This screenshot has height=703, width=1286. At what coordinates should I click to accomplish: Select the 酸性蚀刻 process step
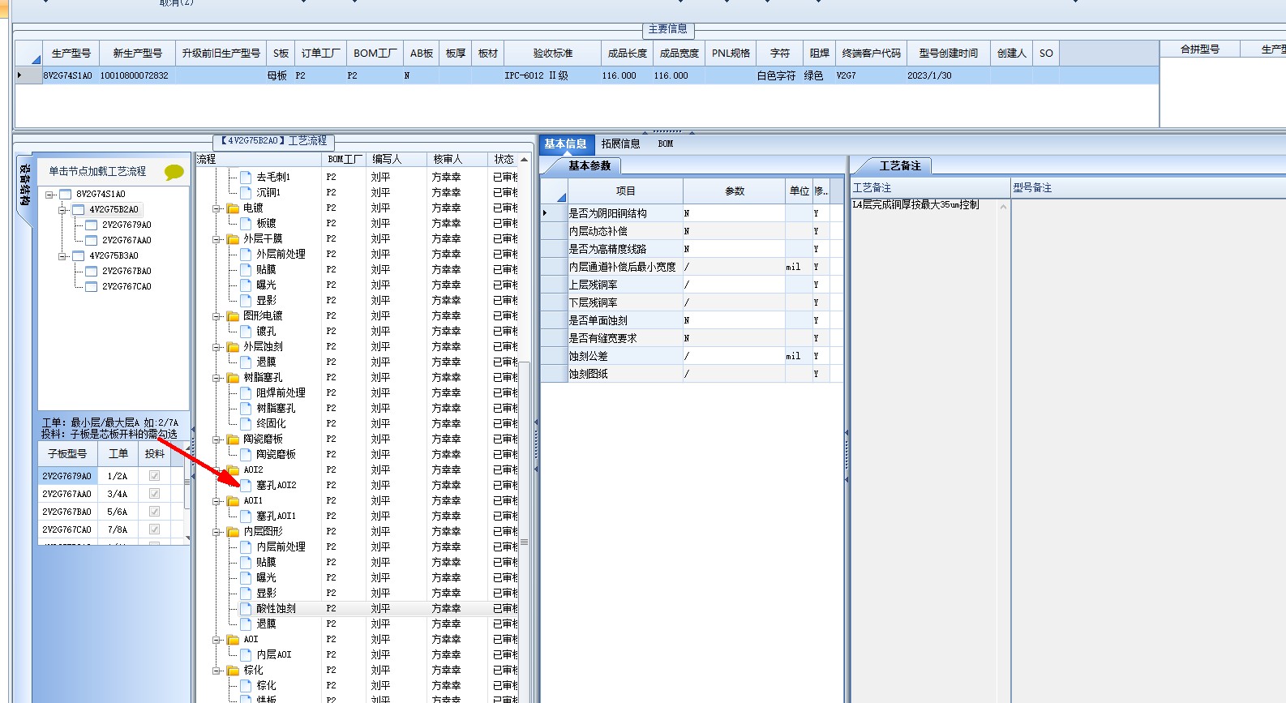tap(276, 609)
